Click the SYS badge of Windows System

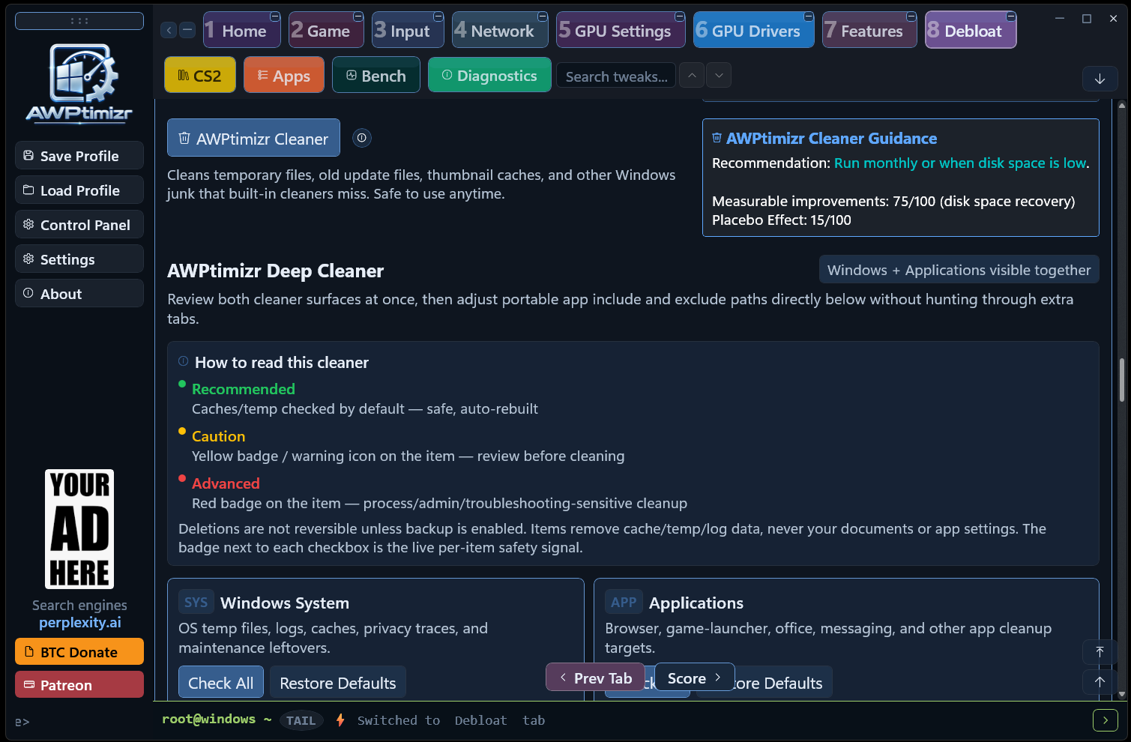[x=196, y=603]
